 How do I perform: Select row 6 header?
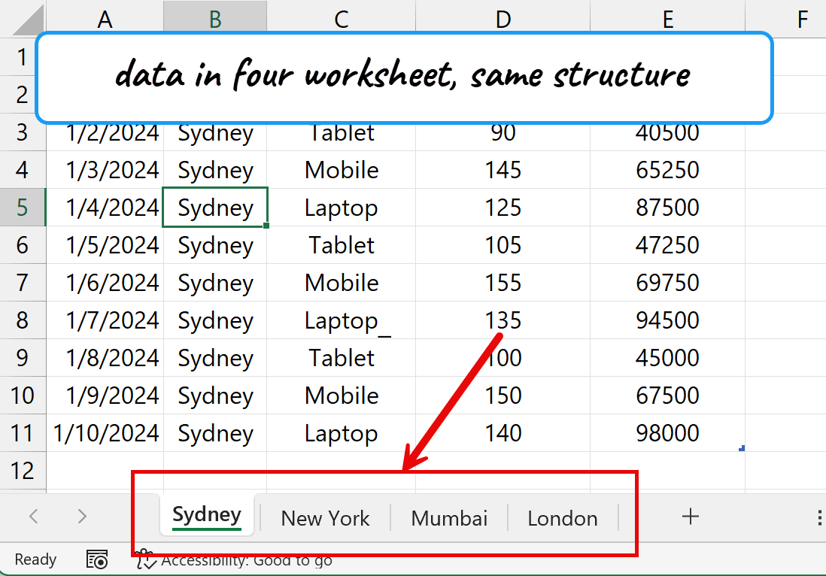22,245
